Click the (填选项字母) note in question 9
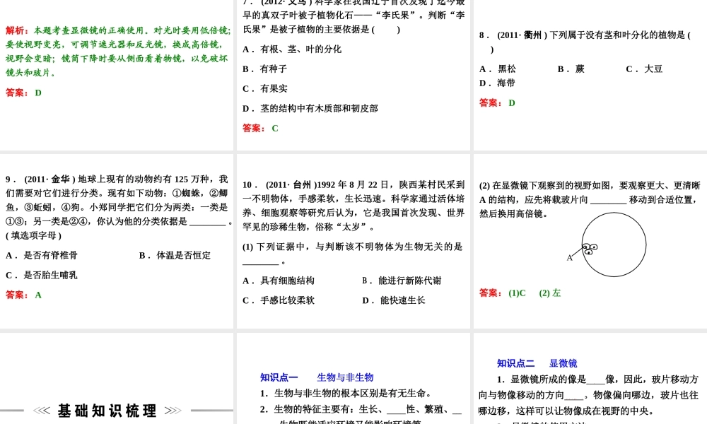This screenshot has width=707, height=424. pos(33,235)
